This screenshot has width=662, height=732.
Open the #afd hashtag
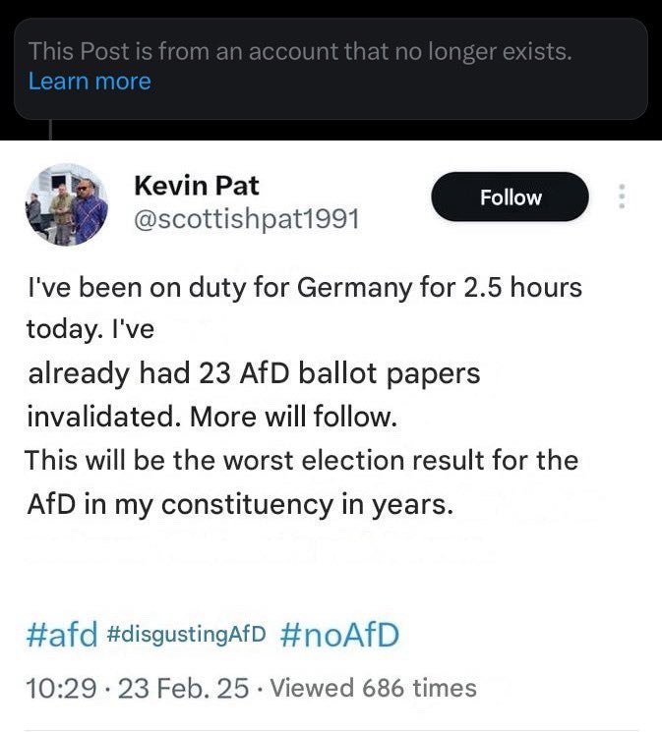[x=62, y=635]
